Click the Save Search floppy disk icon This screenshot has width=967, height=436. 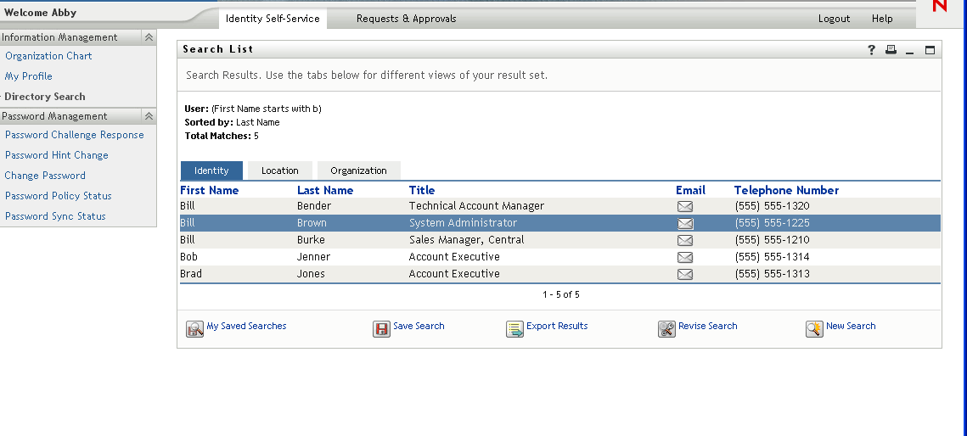point(381,329)
